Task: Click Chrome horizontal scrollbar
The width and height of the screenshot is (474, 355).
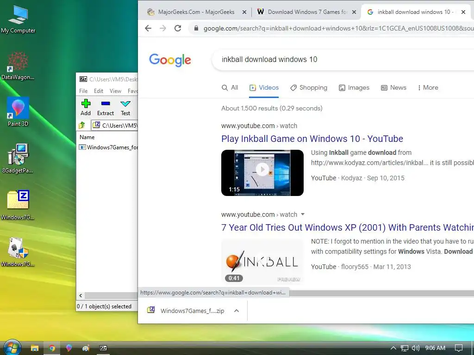Action: click(381, 293)
